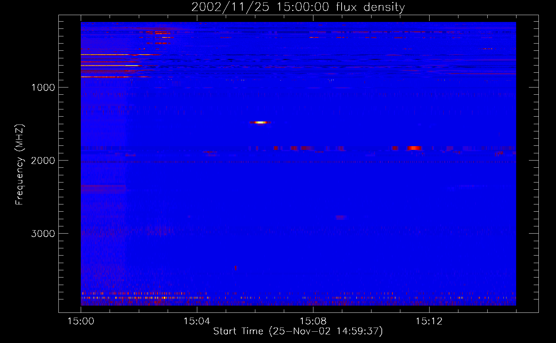Click the 1000 frequency tick label
The width and height of the screenshot is (556, 343).
(x=43, y=87)
